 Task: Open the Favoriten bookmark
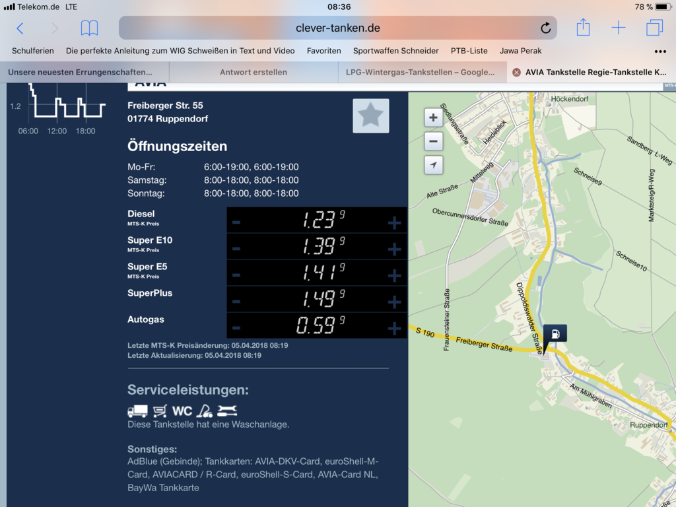pyautogui.click(x=323, y=51)
